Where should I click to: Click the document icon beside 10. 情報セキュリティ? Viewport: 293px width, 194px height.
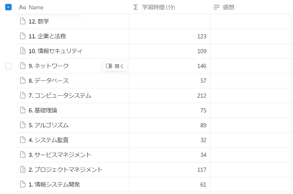coord(23,51)
